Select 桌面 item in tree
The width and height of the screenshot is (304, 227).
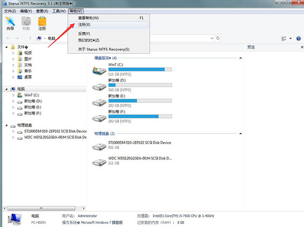click(28, 77)
